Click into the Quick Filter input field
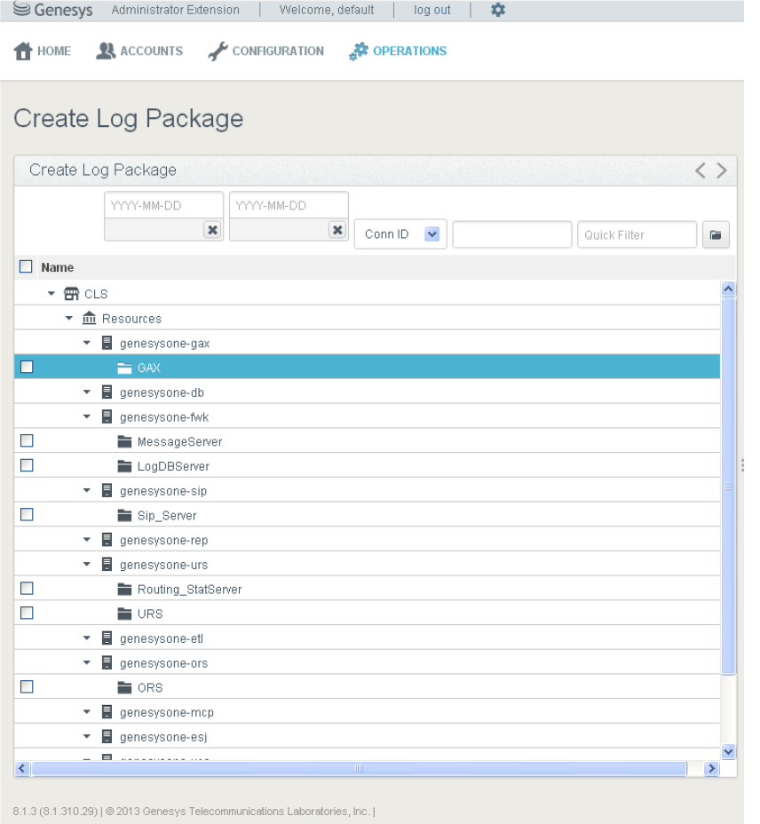Viewport: 760px width, 824px height. [637, 235]
